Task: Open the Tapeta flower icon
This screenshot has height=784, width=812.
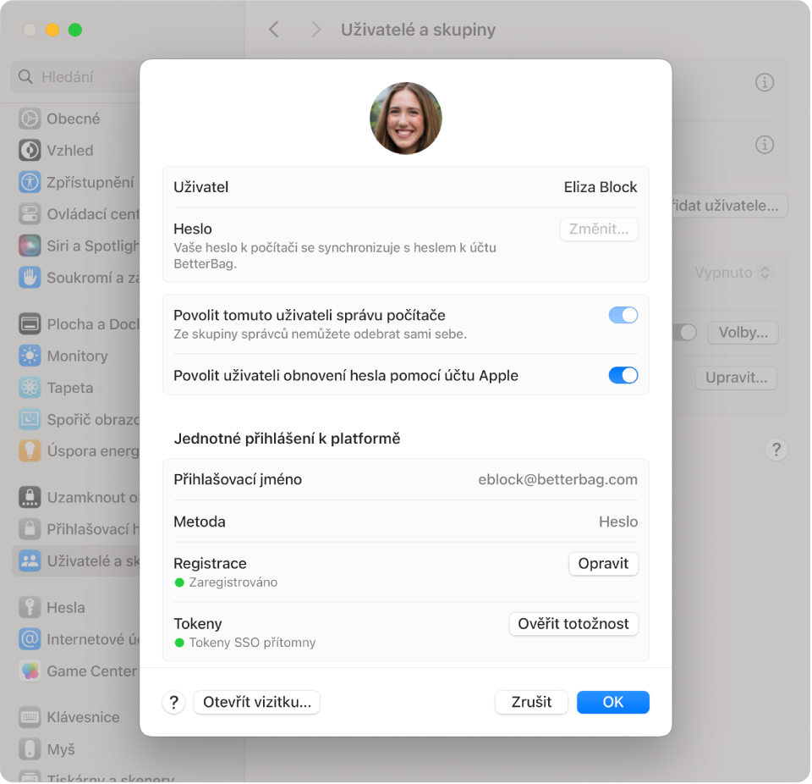Action: (30, 387)
